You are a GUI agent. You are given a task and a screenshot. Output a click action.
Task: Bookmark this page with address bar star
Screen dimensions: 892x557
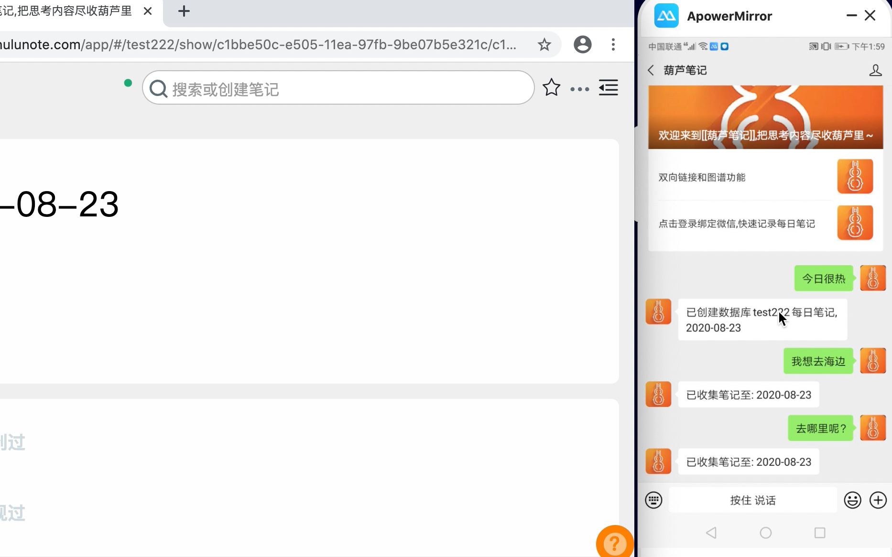[x=544, y=45]
